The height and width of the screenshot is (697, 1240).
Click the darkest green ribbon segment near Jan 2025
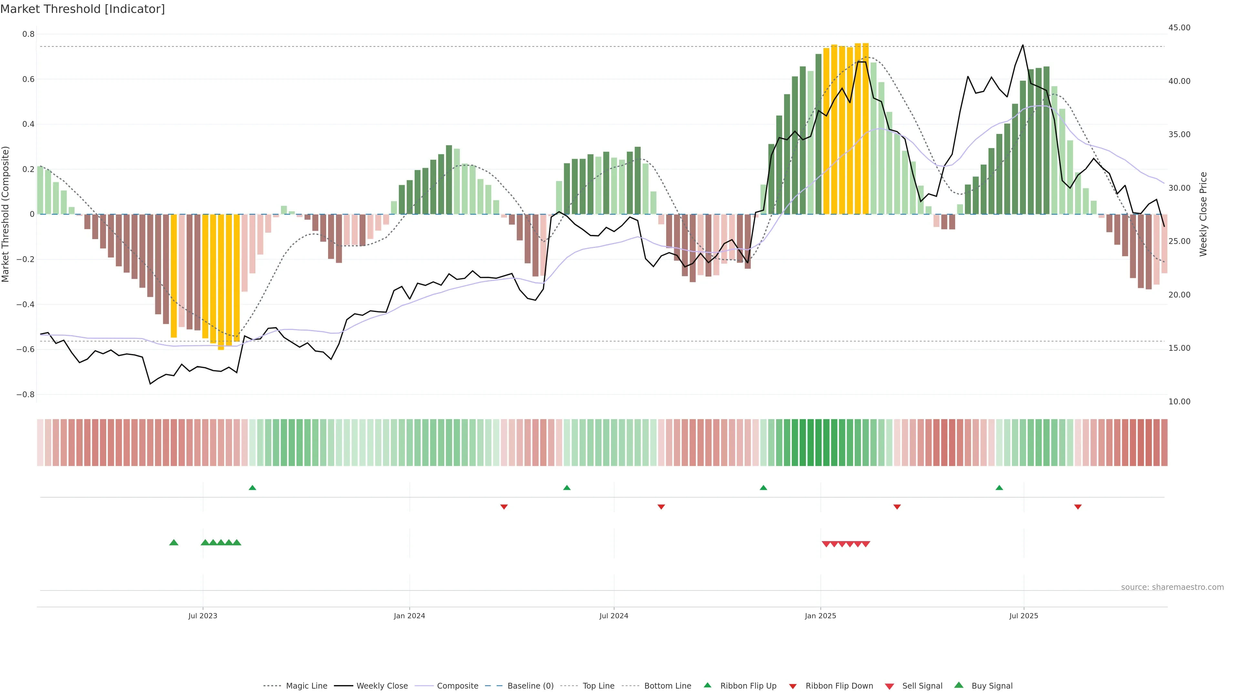pos(818,442)
